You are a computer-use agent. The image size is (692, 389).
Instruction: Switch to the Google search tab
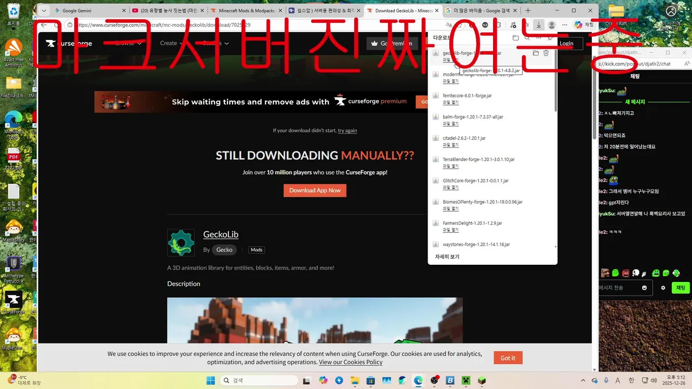click(482, 10)
